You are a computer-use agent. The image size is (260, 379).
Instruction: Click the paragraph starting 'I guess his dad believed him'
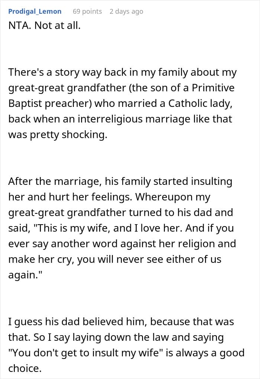point(126,345)
